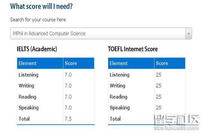Select the TOEFL Listening row label
The width and height of the screenshot is (204, 134).
[x=119, y=75]
